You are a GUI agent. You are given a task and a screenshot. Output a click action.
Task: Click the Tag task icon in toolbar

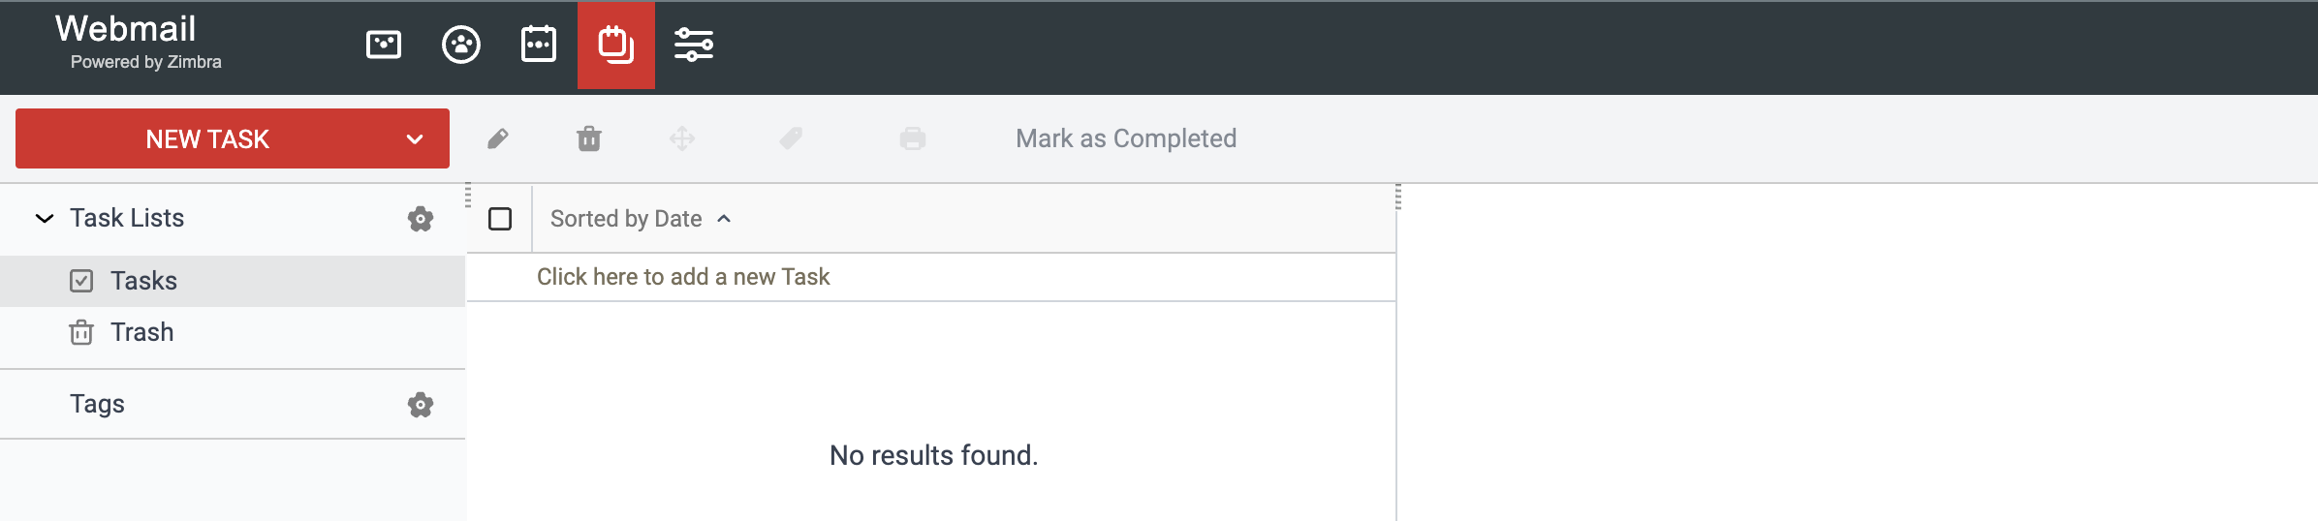(x=791, y=139)
